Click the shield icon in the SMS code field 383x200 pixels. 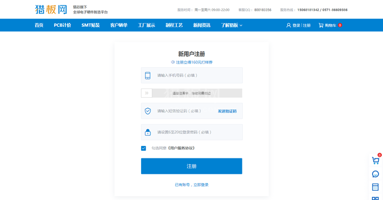pos(148,111)
